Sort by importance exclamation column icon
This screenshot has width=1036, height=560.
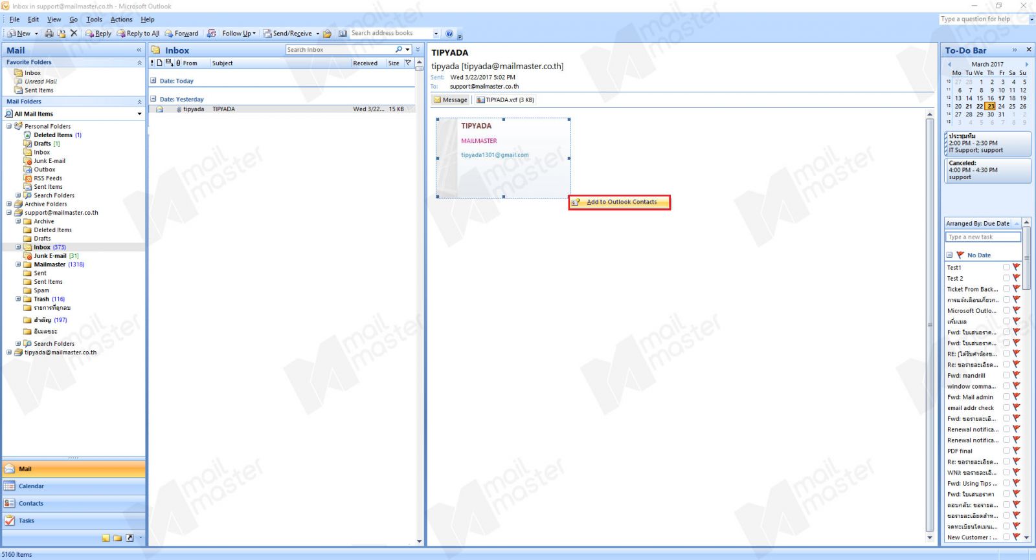pyautogui.click(x=152, y=63)
